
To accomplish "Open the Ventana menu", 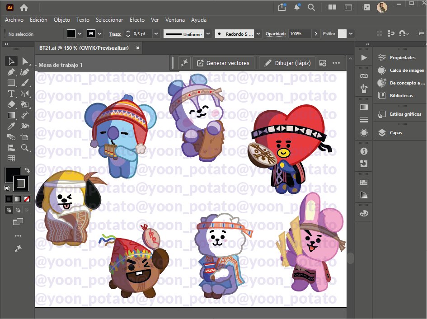I will (x=175, y=20).
